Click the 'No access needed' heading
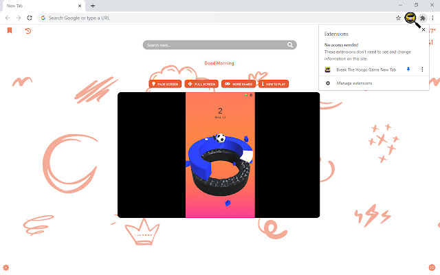440x275 pixels. coord(341,45)
